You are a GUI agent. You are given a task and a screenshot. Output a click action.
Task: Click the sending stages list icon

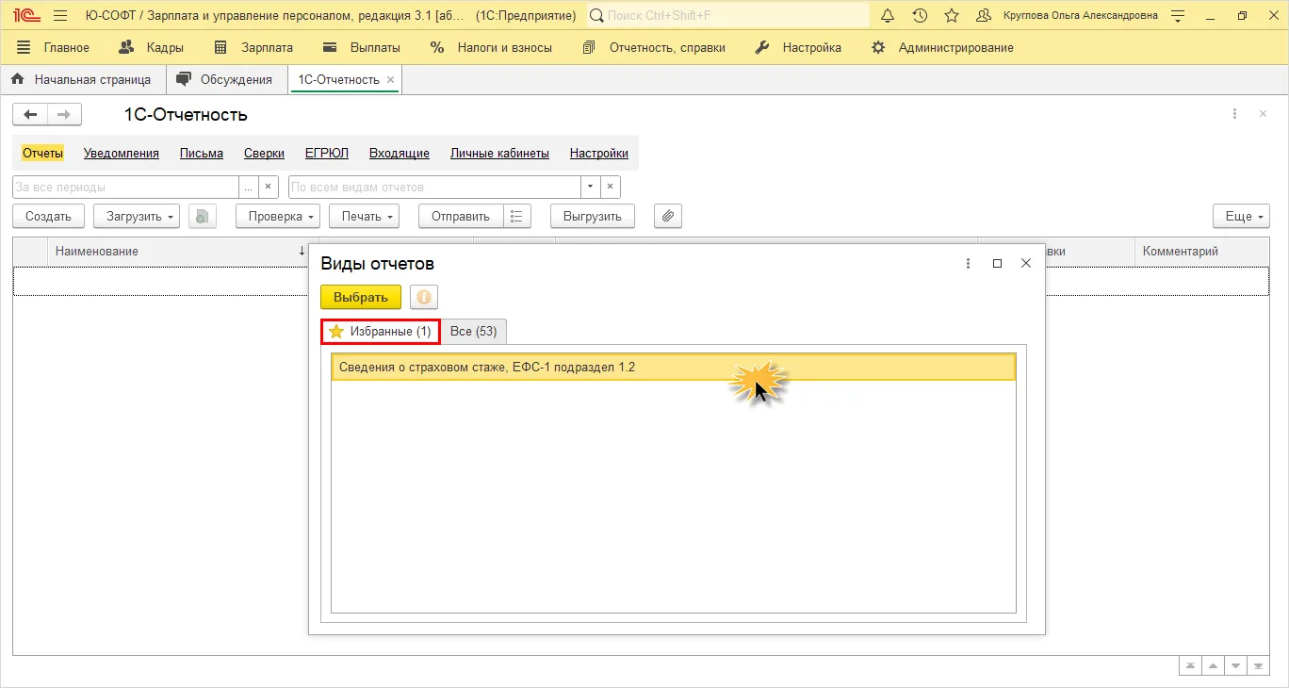click(517, 216)
